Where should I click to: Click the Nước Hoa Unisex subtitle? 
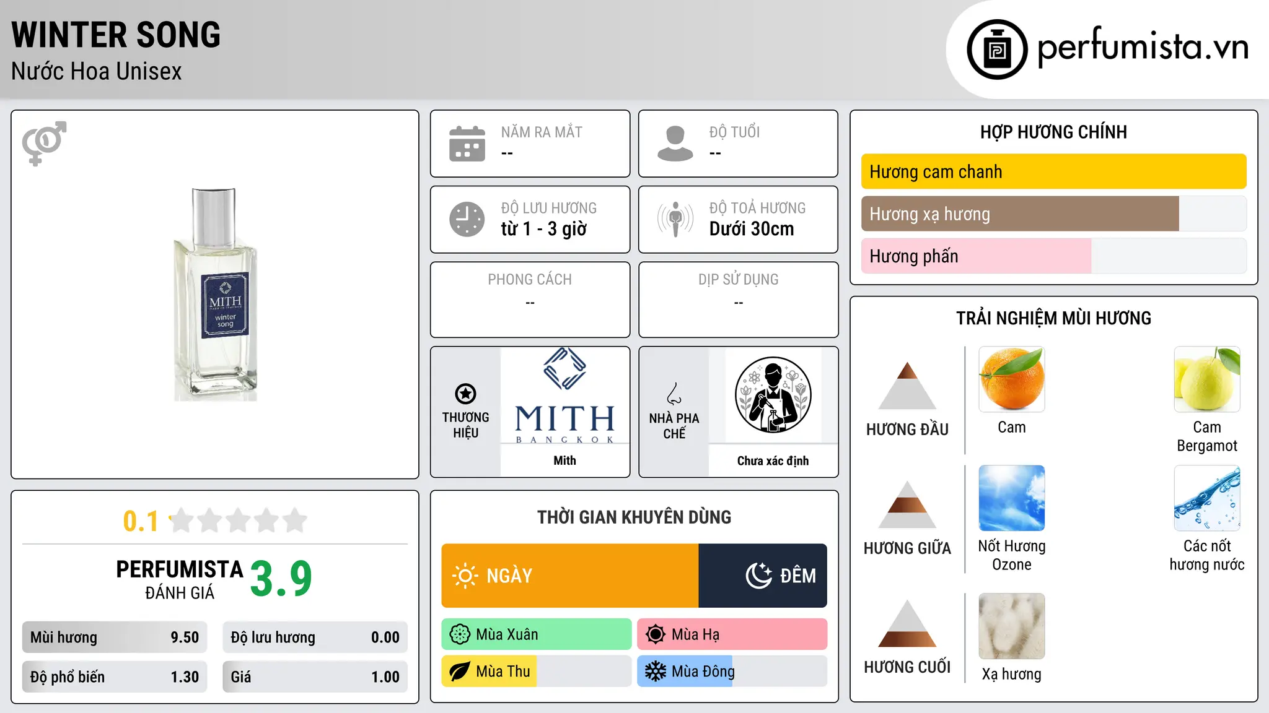[97, 71]
